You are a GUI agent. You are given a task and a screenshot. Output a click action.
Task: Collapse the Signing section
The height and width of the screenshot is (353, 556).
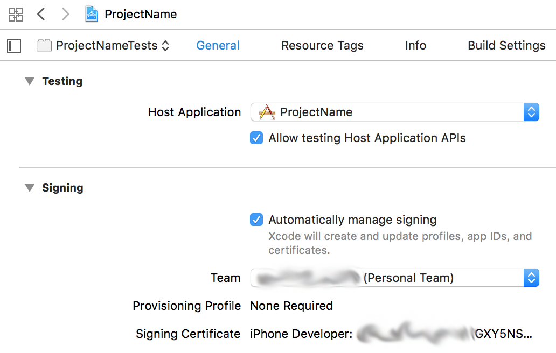coord(30,188)
